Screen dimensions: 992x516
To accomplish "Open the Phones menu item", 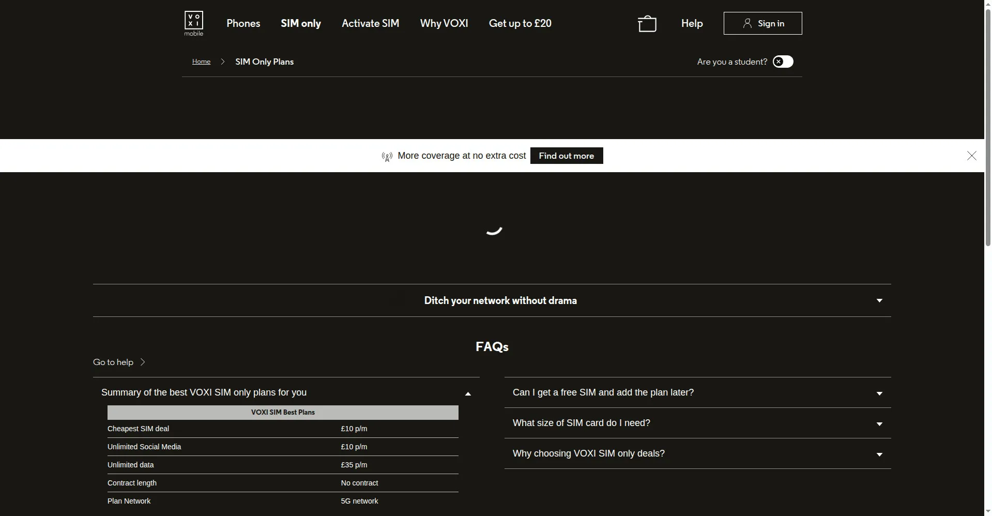I will [x=243, y=23].
